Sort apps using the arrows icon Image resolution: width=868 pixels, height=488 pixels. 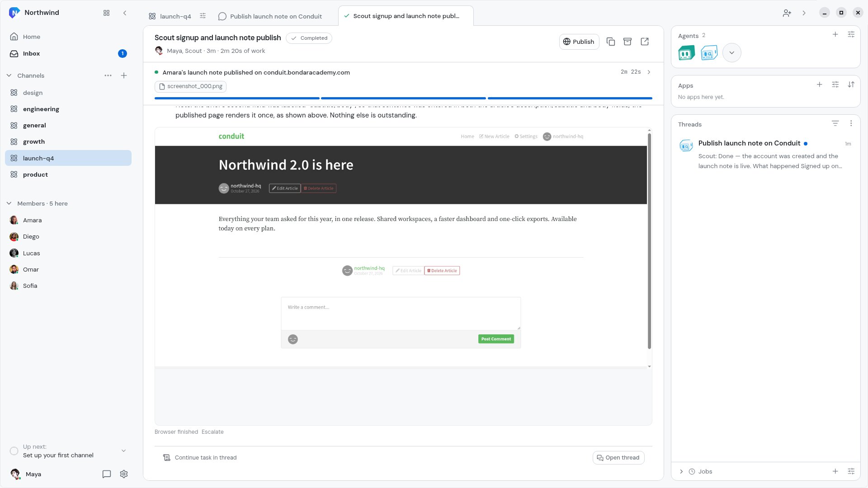tap(851, 84)
